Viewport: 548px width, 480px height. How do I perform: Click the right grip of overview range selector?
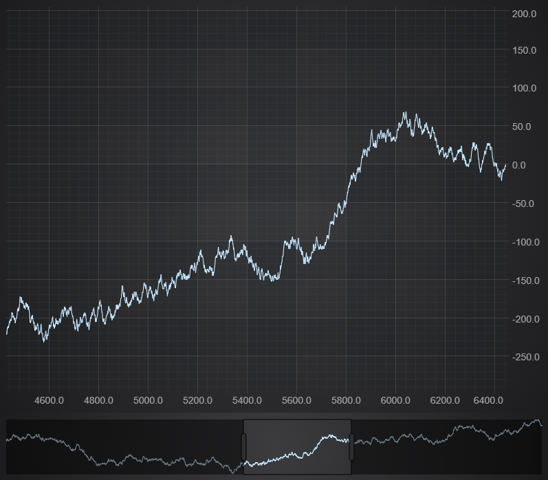[x=351, y=447]
